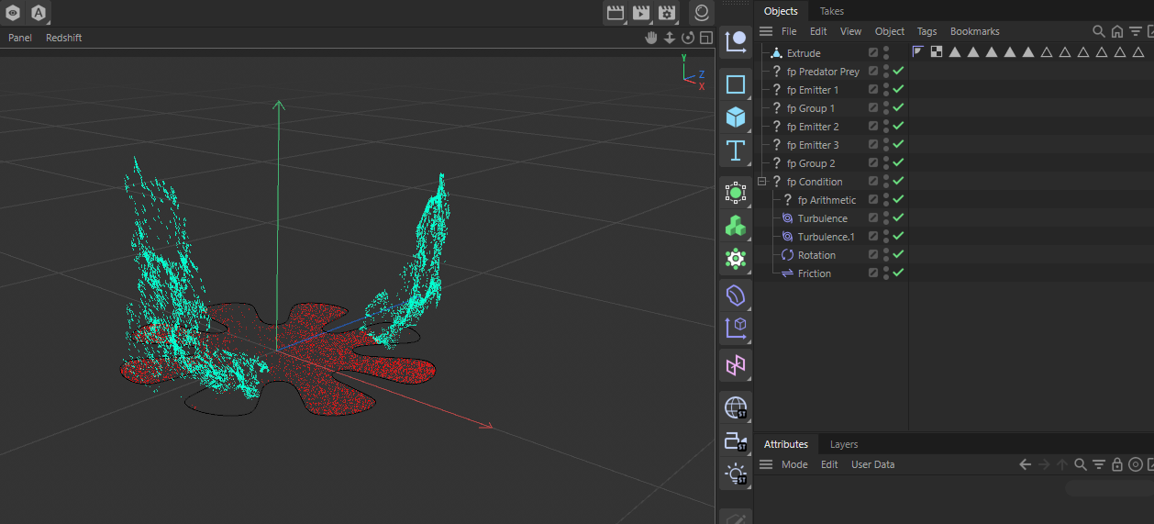This screenshot has width=1154, height=524.
Task: Toggle viewport maximize layout icon
Action: [x=705, y=38]
